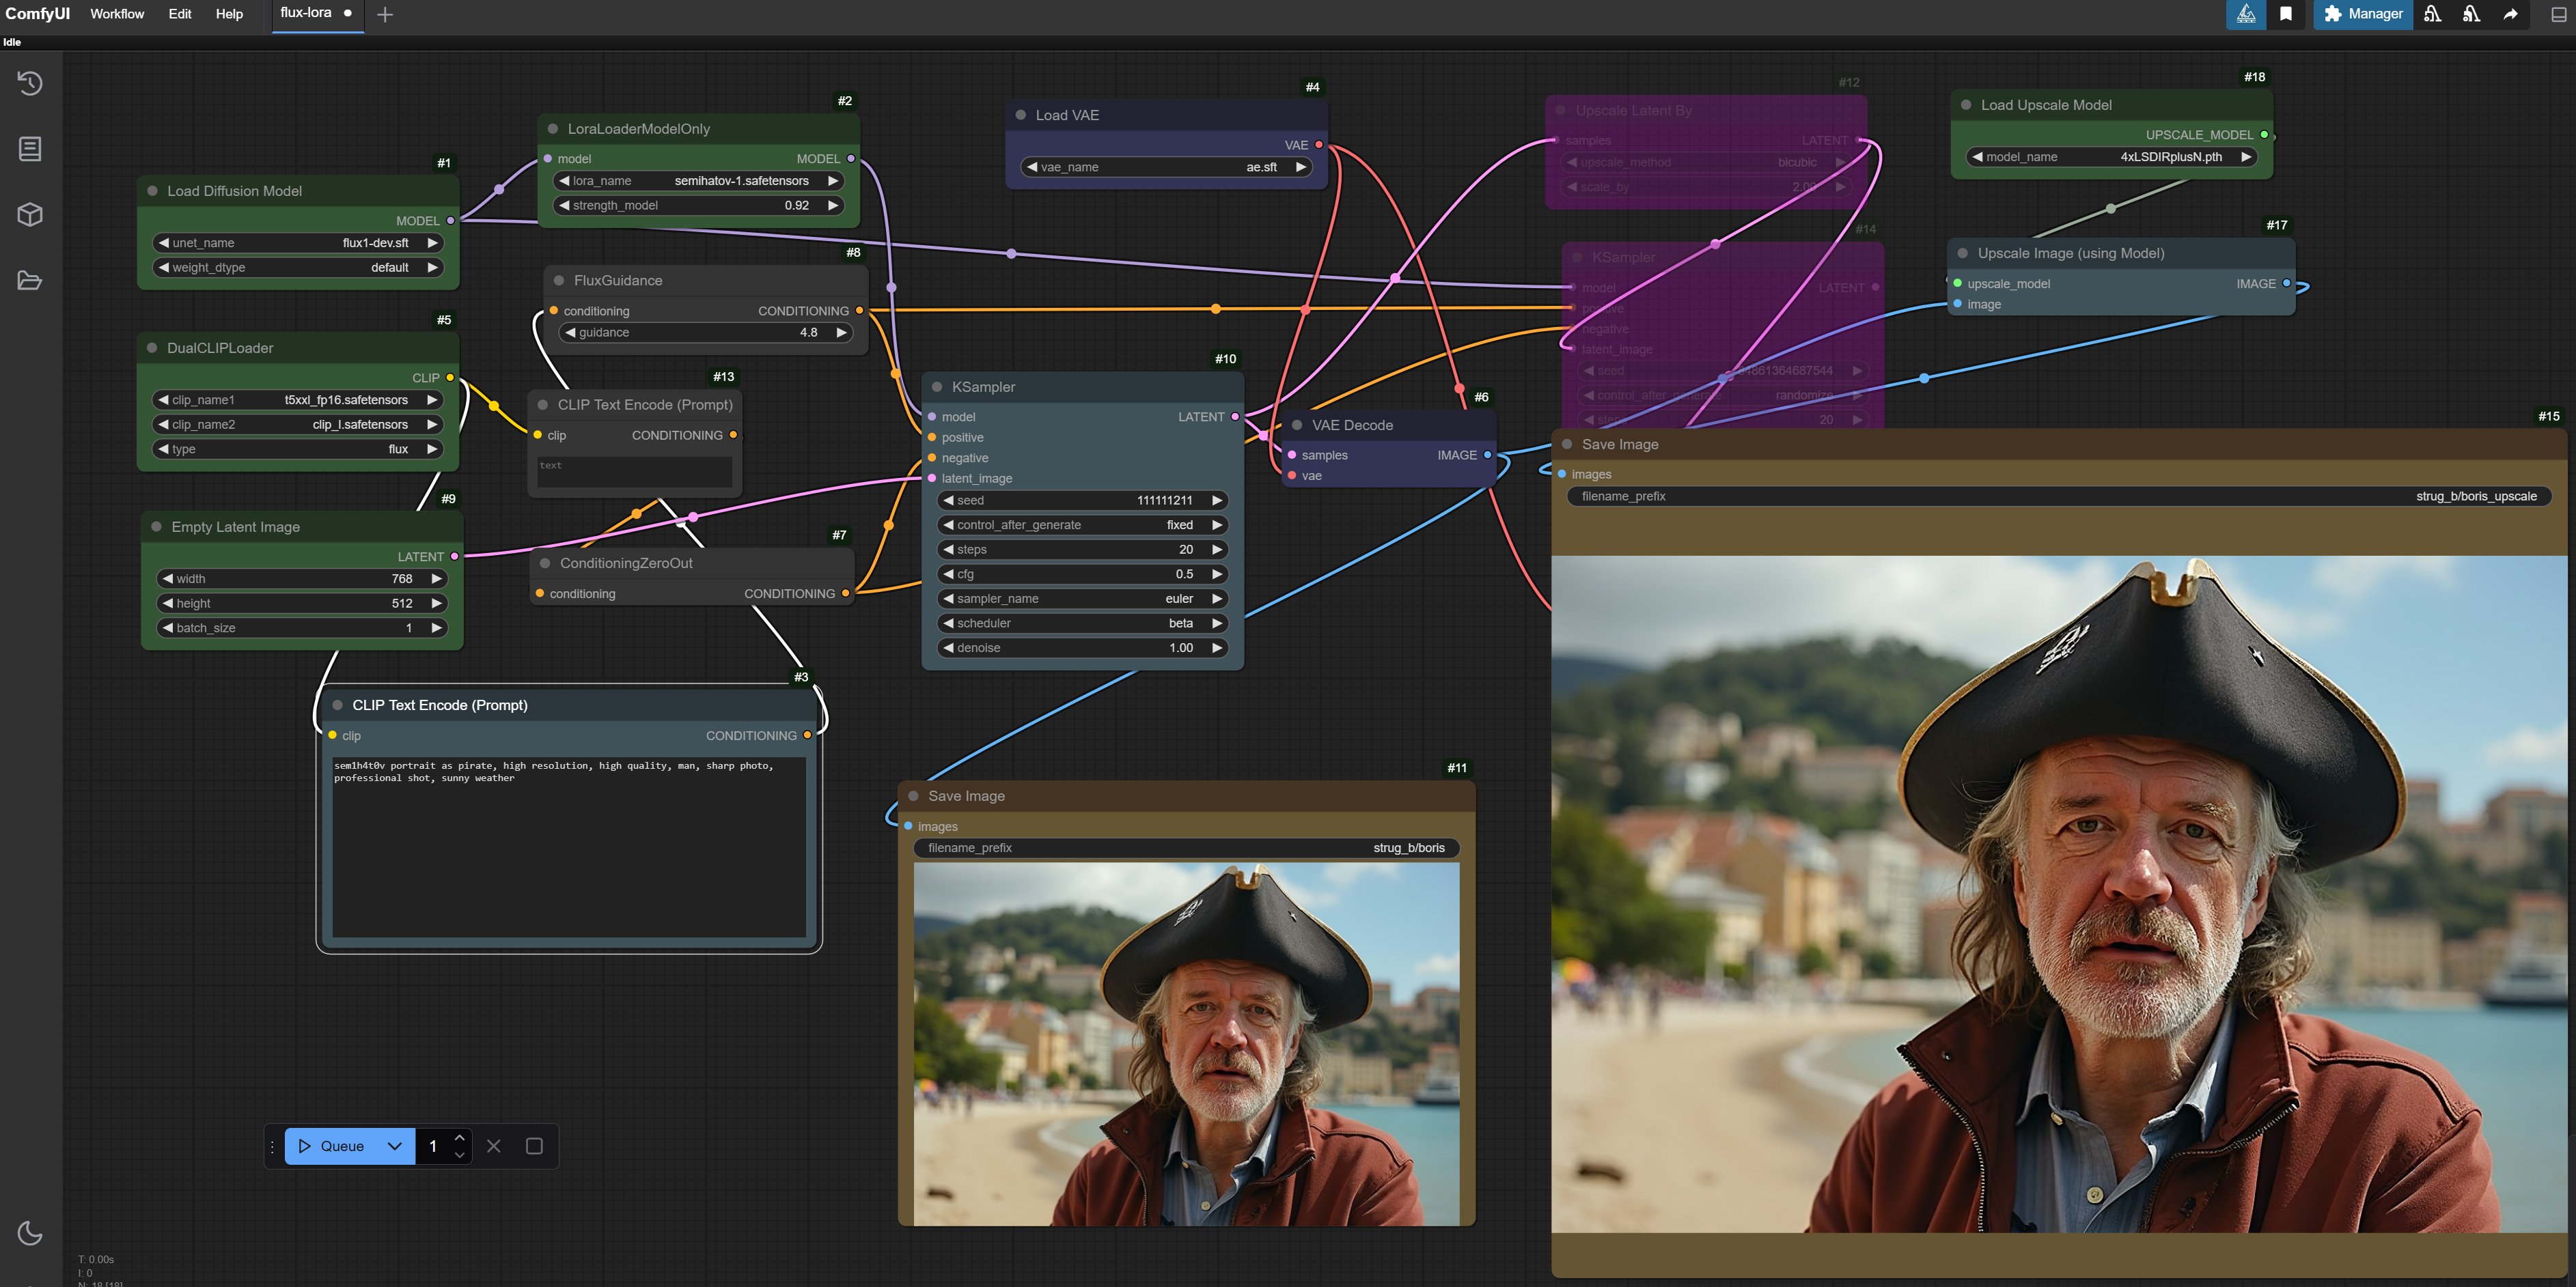The image size is (2576, 1287).
Task: Click the UPSCALE_MODEL output socket
Action: point(2264,135)
